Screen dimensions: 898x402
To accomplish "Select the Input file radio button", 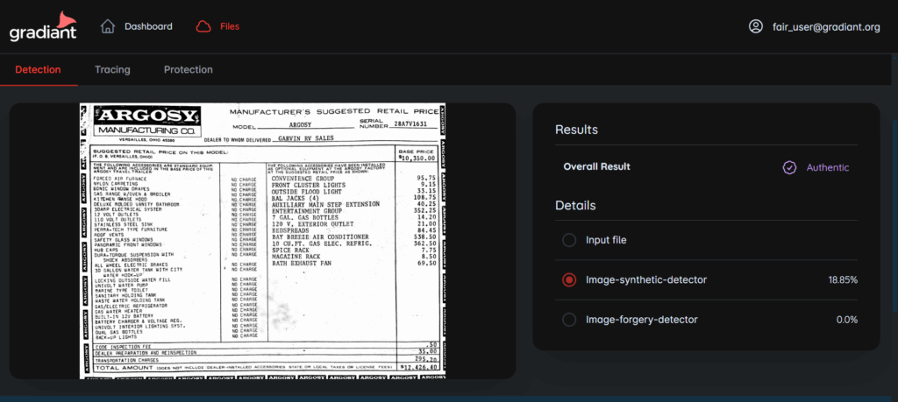I will [x=568, y=240].
